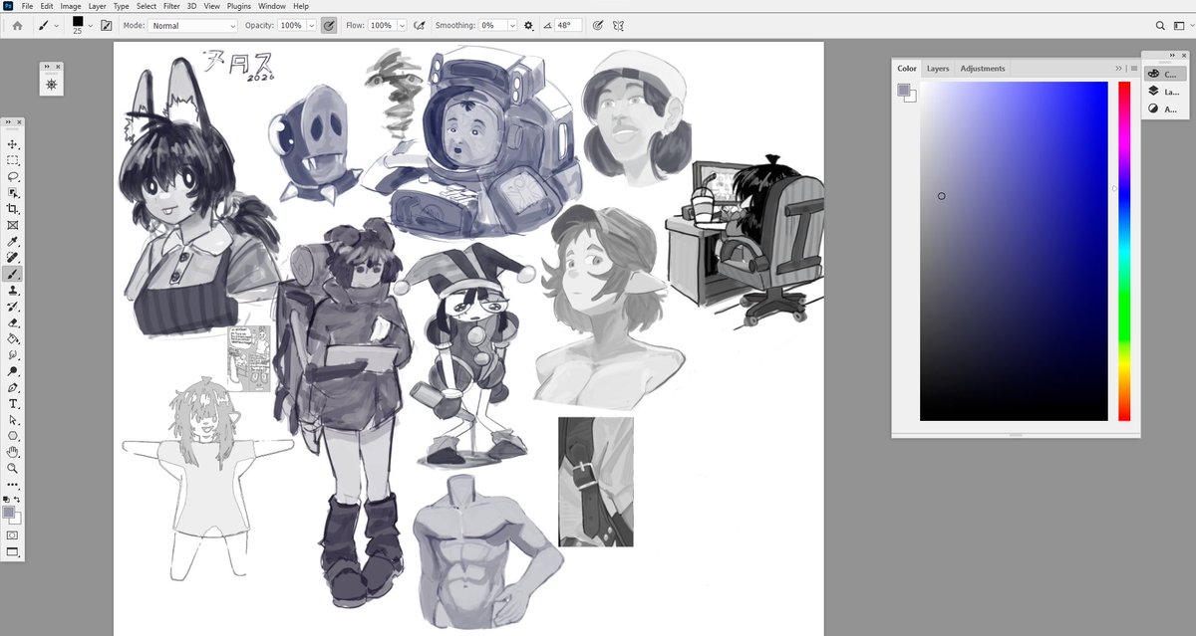Swap foreground and background colors
Viewport: 1196px width, 636px height.
coord(17,499)
